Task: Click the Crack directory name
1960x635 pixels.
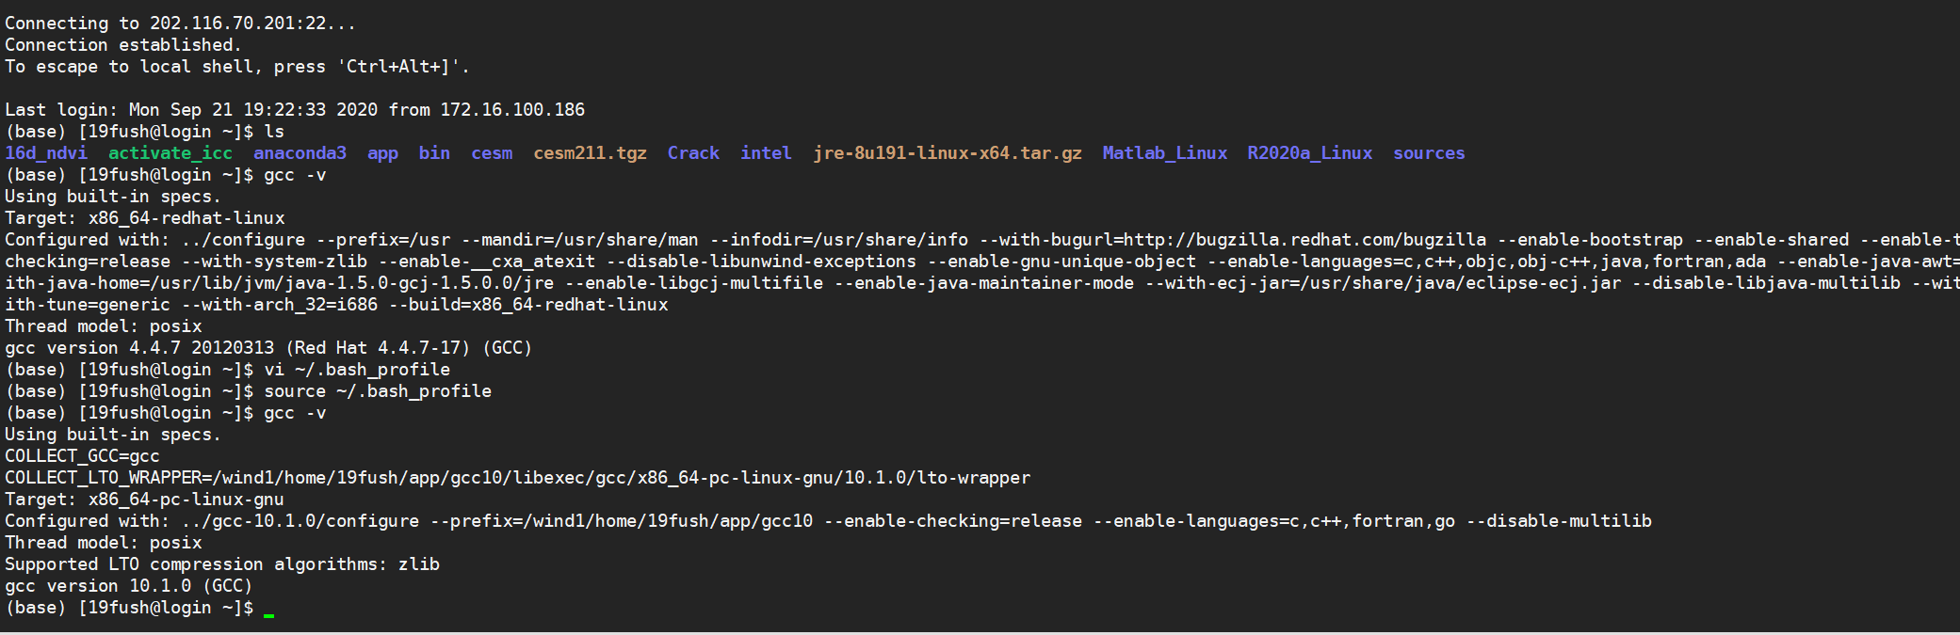Action: 693,153
